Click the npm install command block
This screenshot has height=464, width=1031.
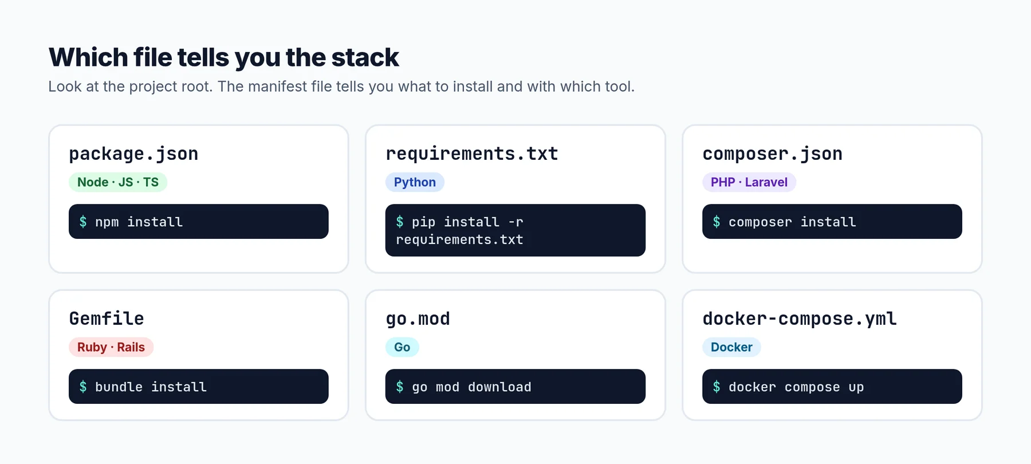199,222
